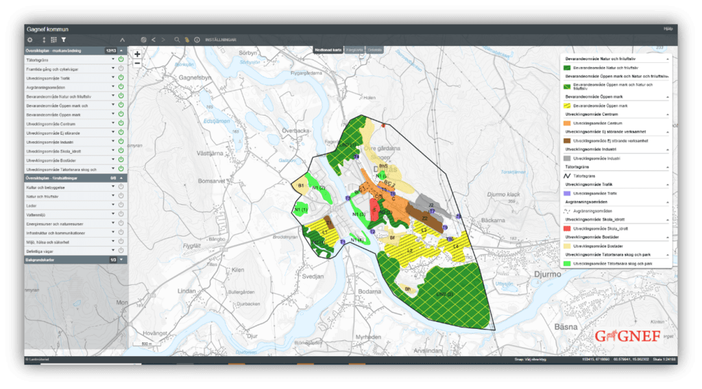Collapse Översiktsplan - förutsättningar section
Image resolution: width=702 pixels, height=389 pixels.
click(x=121, y=177)
